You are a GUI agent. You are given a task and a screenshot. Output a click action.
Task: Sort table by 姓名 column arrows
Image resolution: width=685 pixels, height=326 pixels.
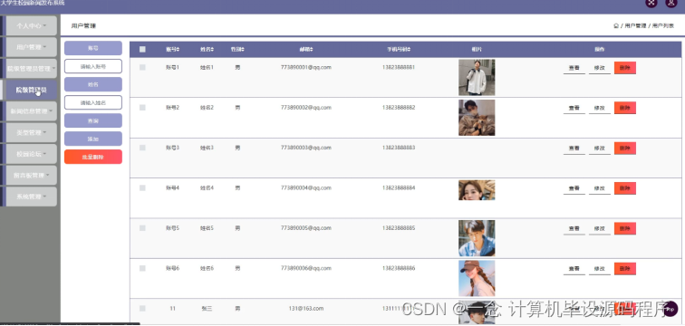212,49
